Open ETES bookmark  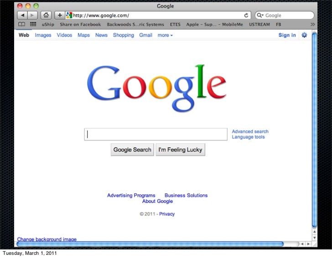click(x=175, y=24)
